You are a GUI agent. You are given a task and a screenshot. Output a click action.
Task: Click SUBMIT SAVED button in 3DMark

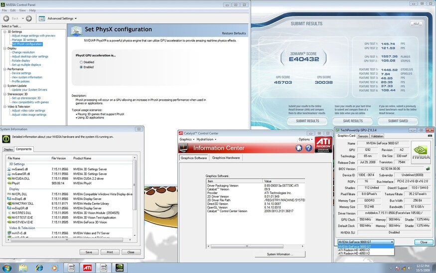pyautogui.click(x=398, y=121)
